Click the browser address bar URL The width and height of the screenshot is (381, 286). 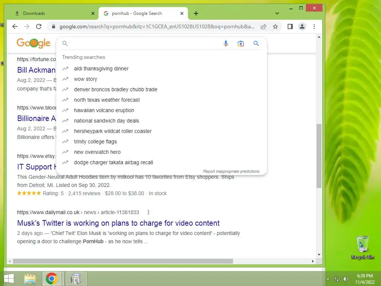coord(157,26)
